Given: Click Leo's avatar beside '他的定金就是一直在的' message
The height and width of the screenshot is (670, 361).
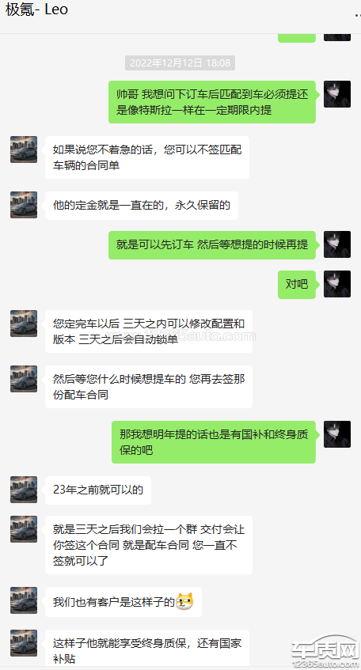Looking at the screenshot, I should point(24,205).
